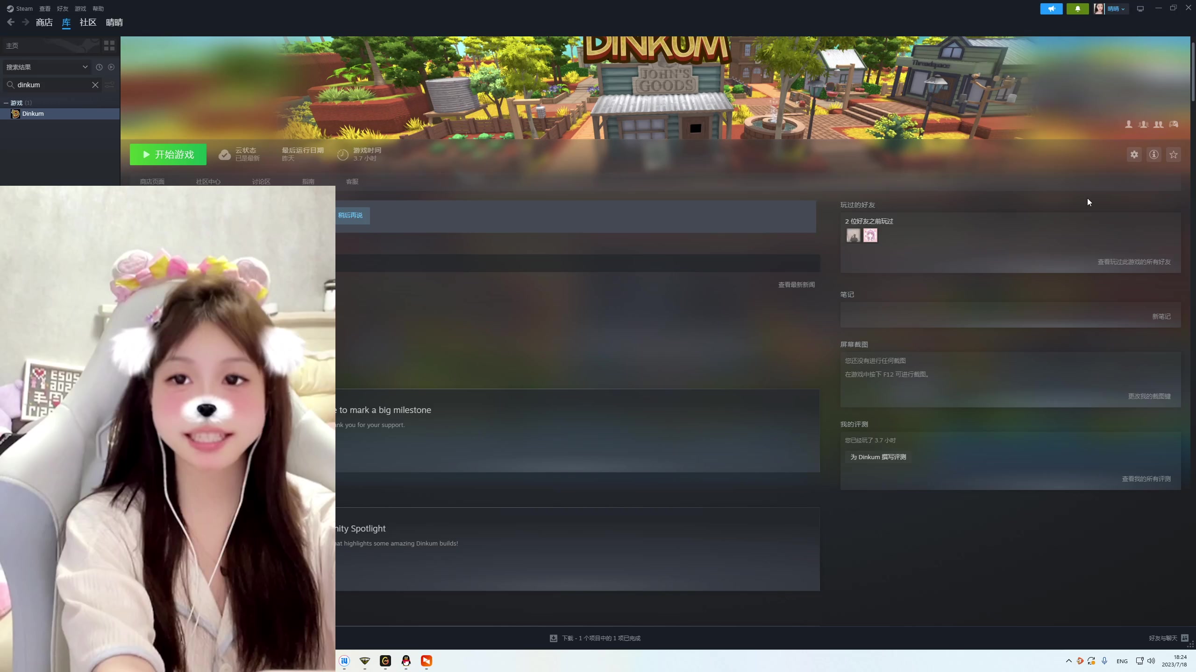Viewport: 1196px width, 672px height.
Task: Select Dinkum in the game list
Action: pyautogui.click(x=60, y=113)
